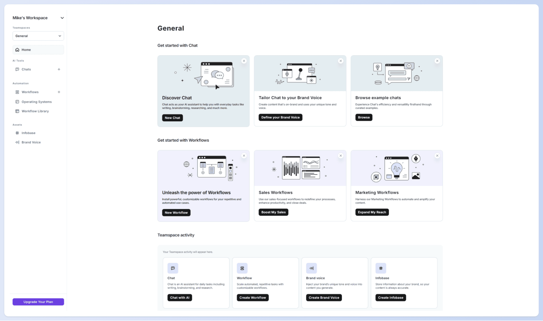
Task: Click the Chat icon in Teamspace activity
Action: click(x=173, y=268)
